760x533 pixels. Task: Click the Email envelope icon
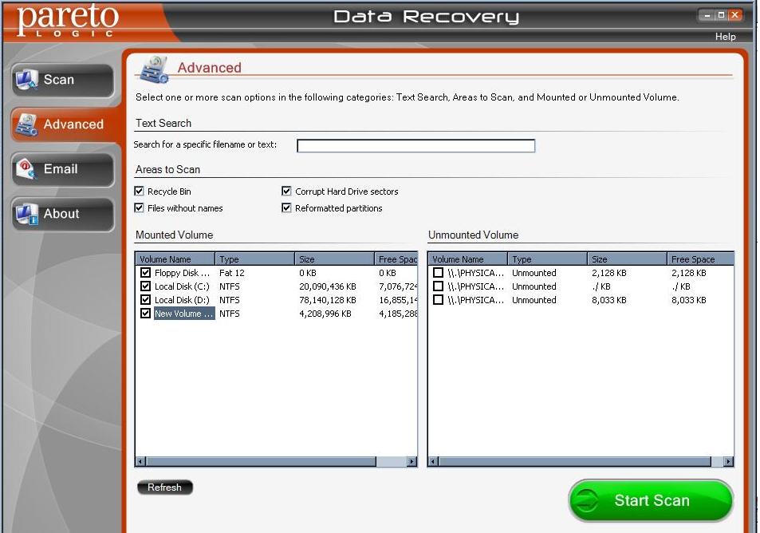(27, 169)
